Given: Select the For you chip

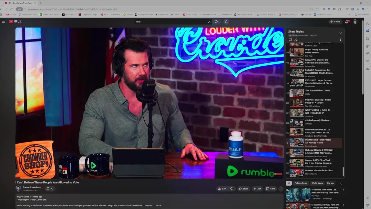Looking at the screenshot, I should (x=331, y=183).
